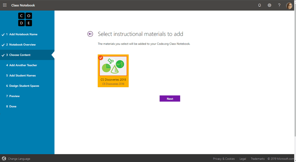
Task: Go to step 2 Notebook Overview
Action: click(x=22, y=45)
